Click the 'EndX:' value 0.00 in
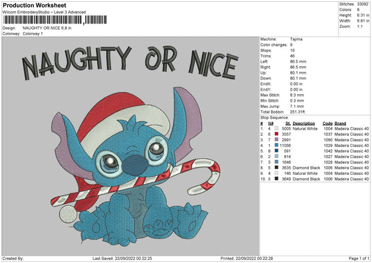 (296, 84)
